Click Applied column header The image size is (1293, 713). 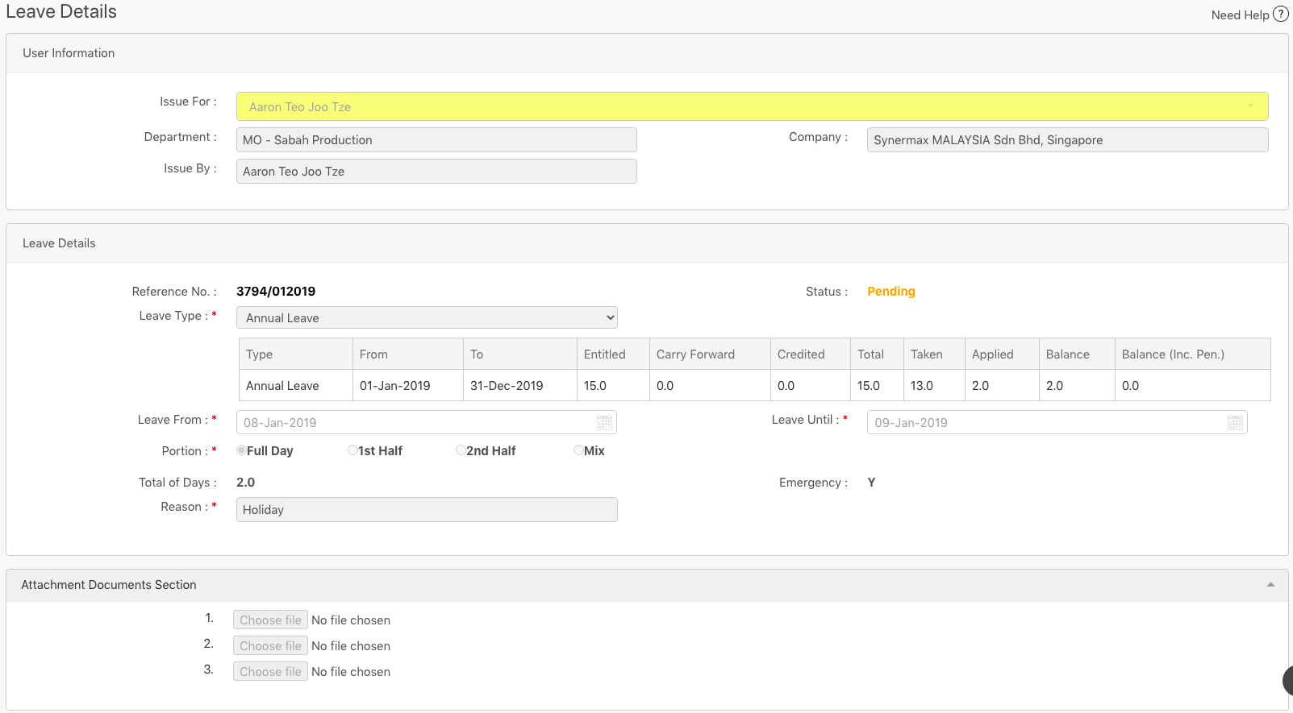[1003, 354]
